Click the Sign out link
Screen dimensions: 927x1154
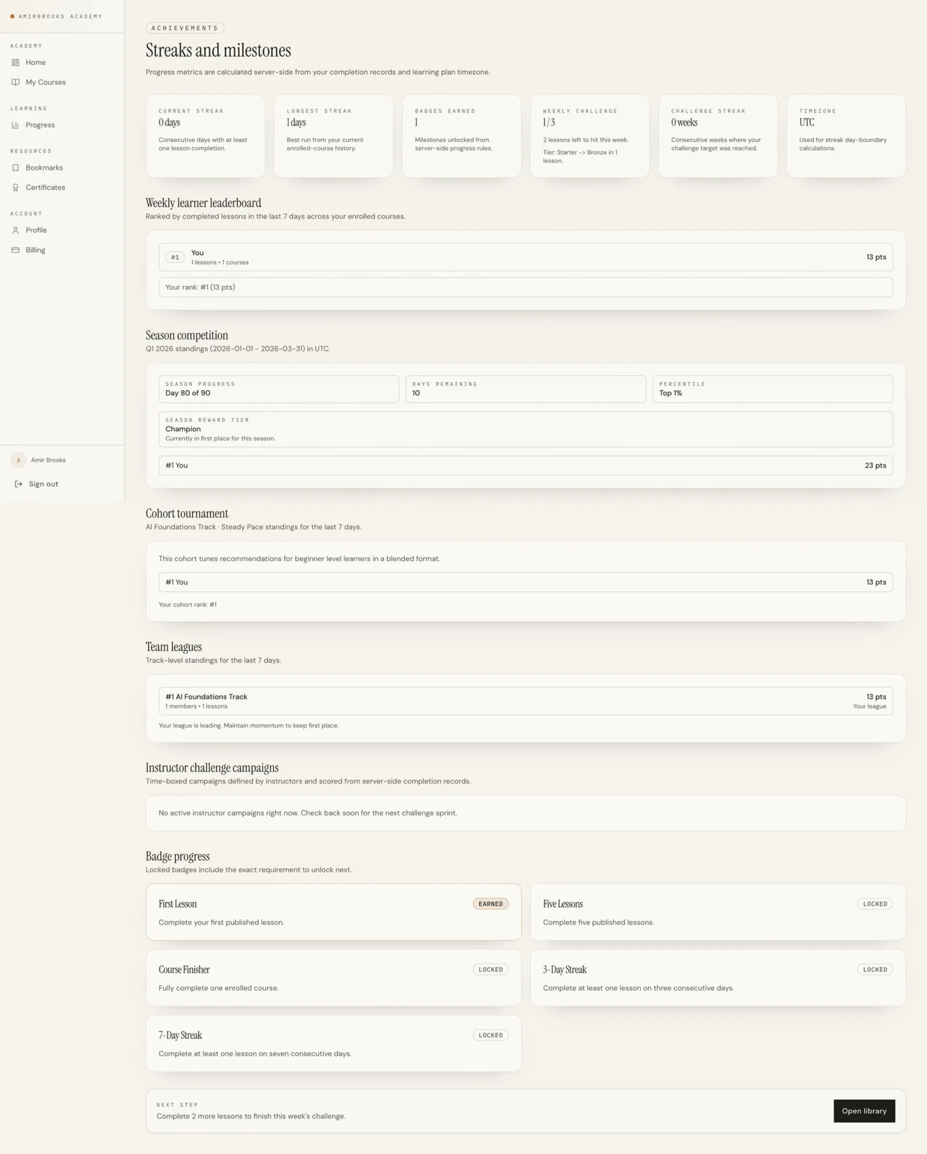43,484
